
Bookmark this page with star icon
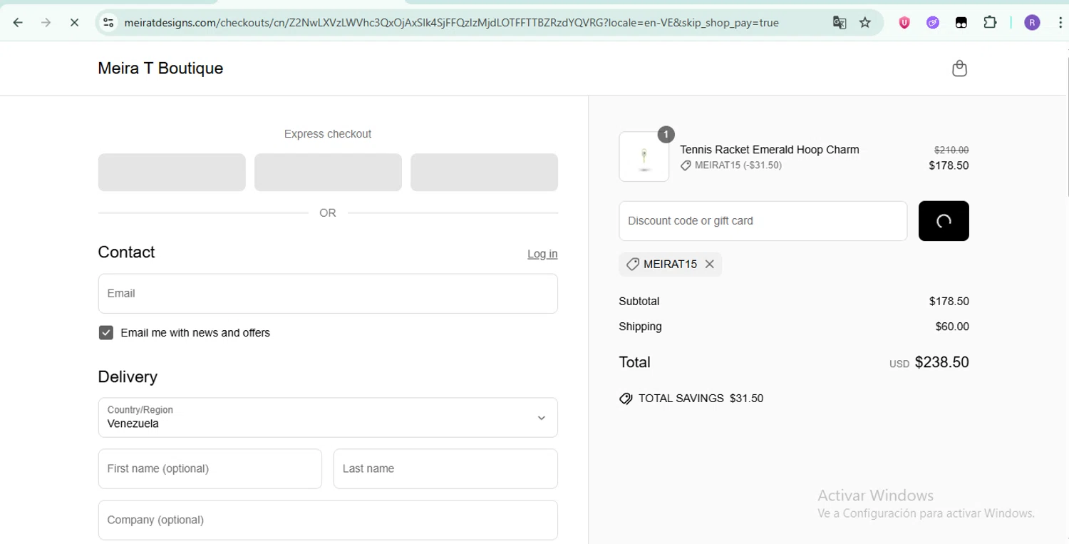pyautogui.click(x=865, y=23)
